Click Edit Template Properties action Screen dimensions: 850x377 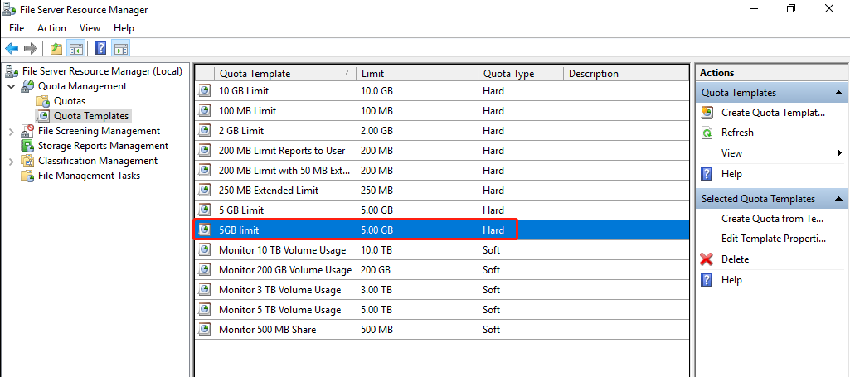tap(772, 239)
